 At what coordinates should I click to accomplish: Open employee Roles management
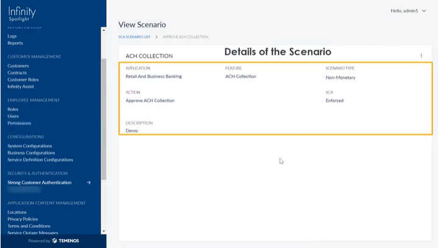pos(13,109)
